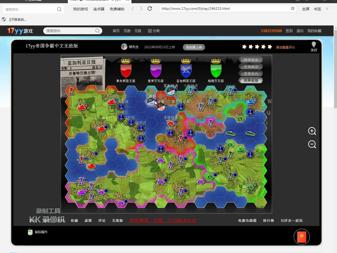Collapse the toolbar with the double chevron
Image resolution: width=337 pixels, height=253 pixels.
[x=327, y=9]
